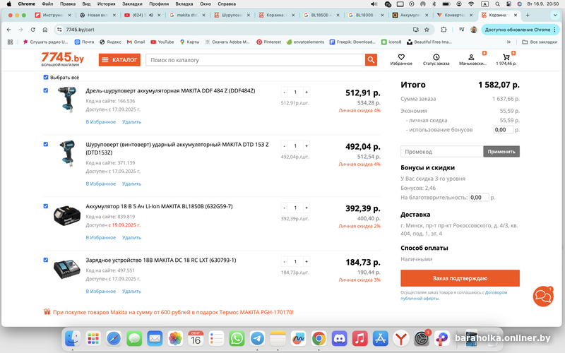Open Finder in the Dock

(73, 339)
